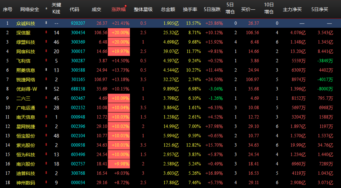Select stock name 众诚科技
The width and height of the screenshot is (341, 188).
pyautogui.click(x=26, y=23)
